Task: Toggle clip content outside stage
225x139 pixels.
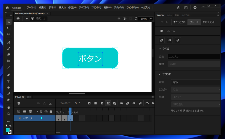Action: [131, 18]
